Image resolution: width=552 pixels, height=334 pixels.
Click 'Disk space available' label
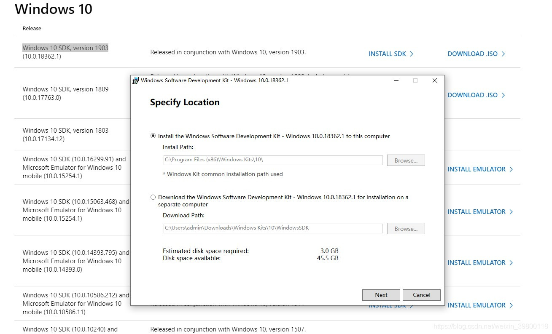coord(191,258)
